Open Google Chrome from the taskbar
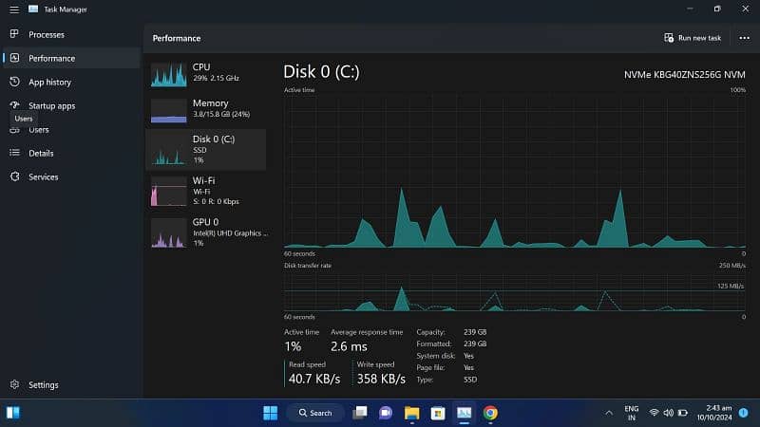The width and height of the screenshot is (760, 427). point(490,413)
